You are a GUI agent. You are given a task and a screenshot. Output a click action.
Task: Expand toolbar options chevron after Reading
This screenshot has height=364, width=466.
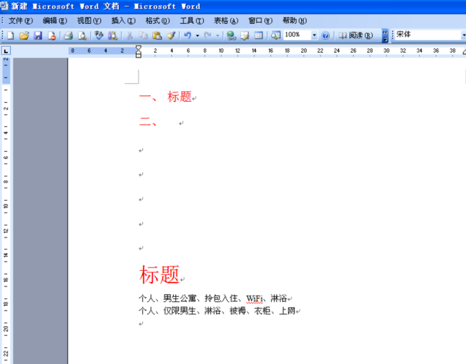pos(385,36)
